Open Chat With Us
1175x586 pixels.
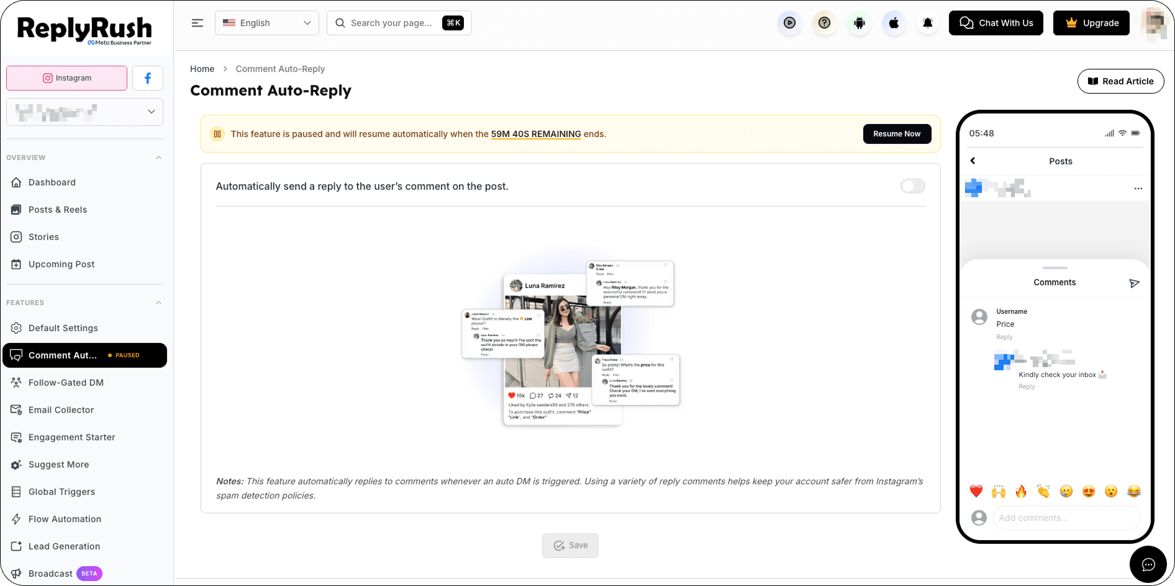click(996, 23)
